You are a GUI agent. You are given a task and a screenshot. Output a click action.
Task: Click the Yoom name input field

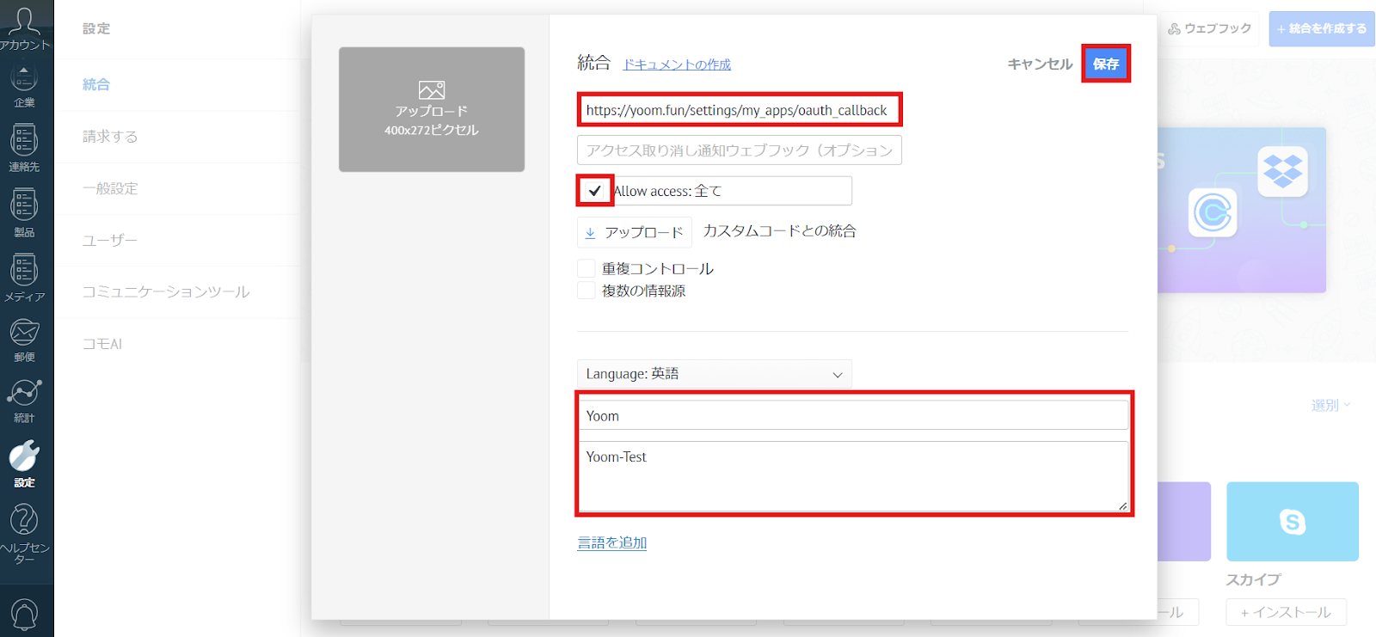click(x=853, y=415)
